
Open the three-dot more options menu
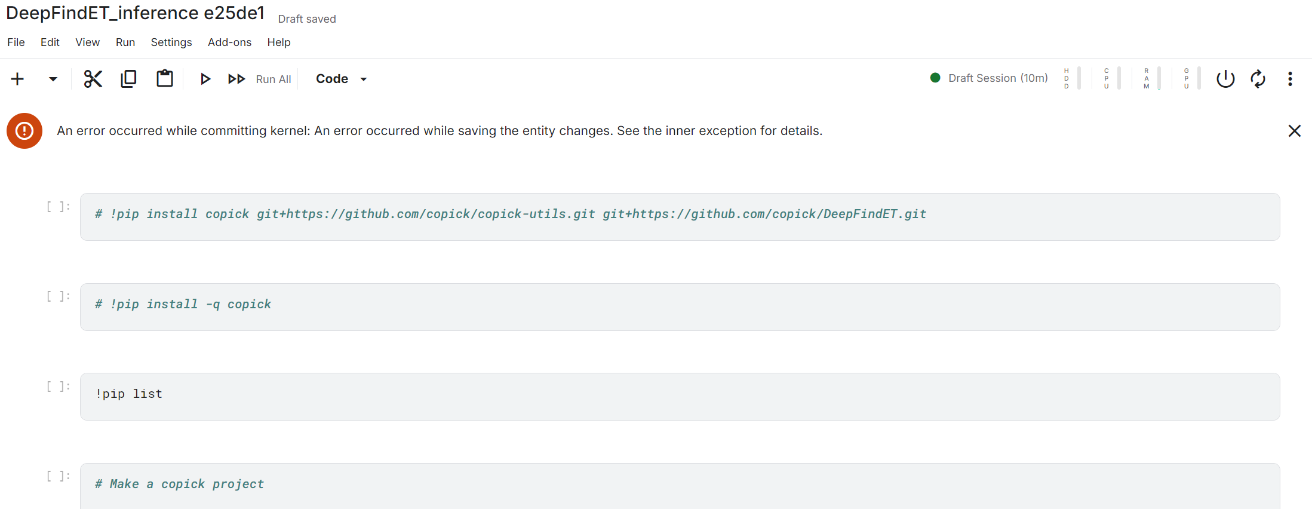click(x=1290, y=79)
